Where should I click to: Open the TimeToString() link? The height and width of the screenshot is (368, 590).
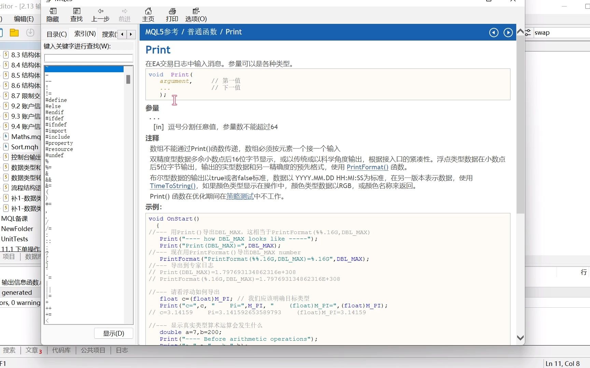click(x=173, y=186)
